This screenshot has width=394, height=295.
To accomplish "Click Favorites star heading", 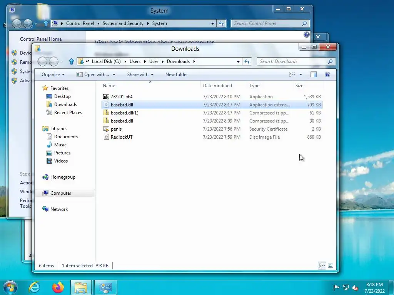I will pyautogui.click(x=59, y=88).
